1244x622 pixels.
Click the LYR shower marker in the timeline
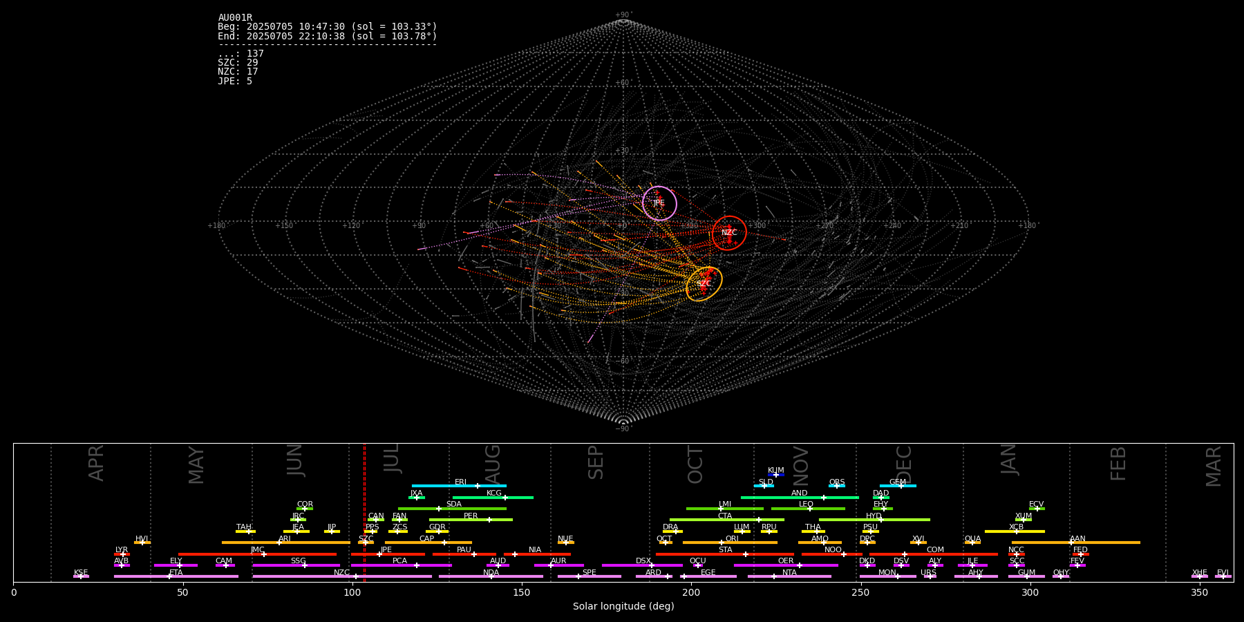(x=122, y=554)
